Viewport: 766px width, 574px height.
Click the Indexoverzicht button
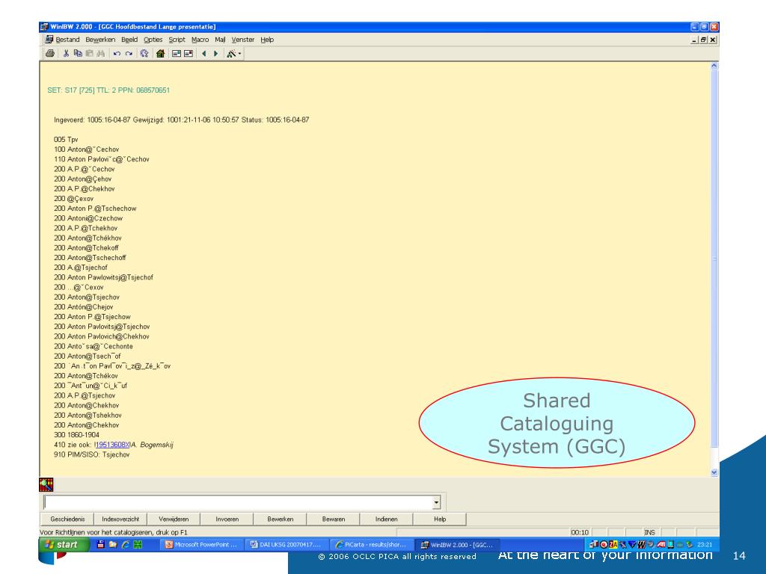click(x=120, y=519)
